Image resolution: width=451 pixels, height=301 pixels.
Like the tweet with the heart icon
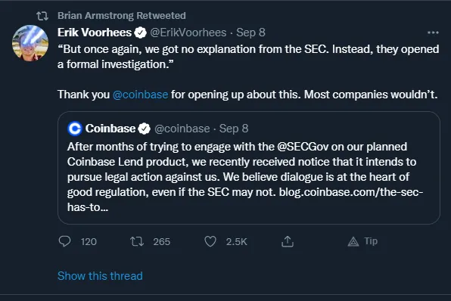(x=210, y=241)
